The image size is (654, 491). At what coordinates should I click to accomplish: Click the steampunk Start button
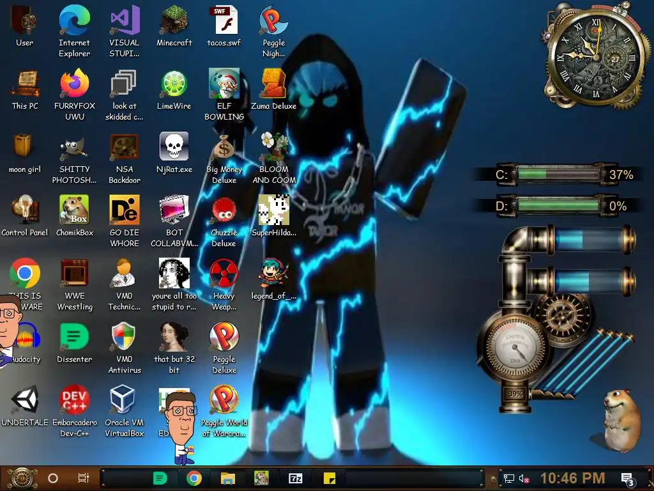pyautogui.click(x=22, y=478)
